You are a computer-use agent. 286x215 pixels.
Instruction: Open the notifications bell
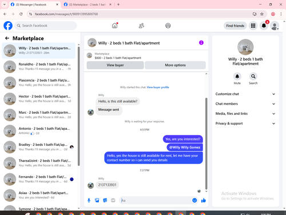[264, 26]
